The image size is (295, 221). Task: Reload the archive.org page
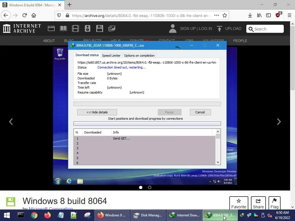click(x=24, y=16)
